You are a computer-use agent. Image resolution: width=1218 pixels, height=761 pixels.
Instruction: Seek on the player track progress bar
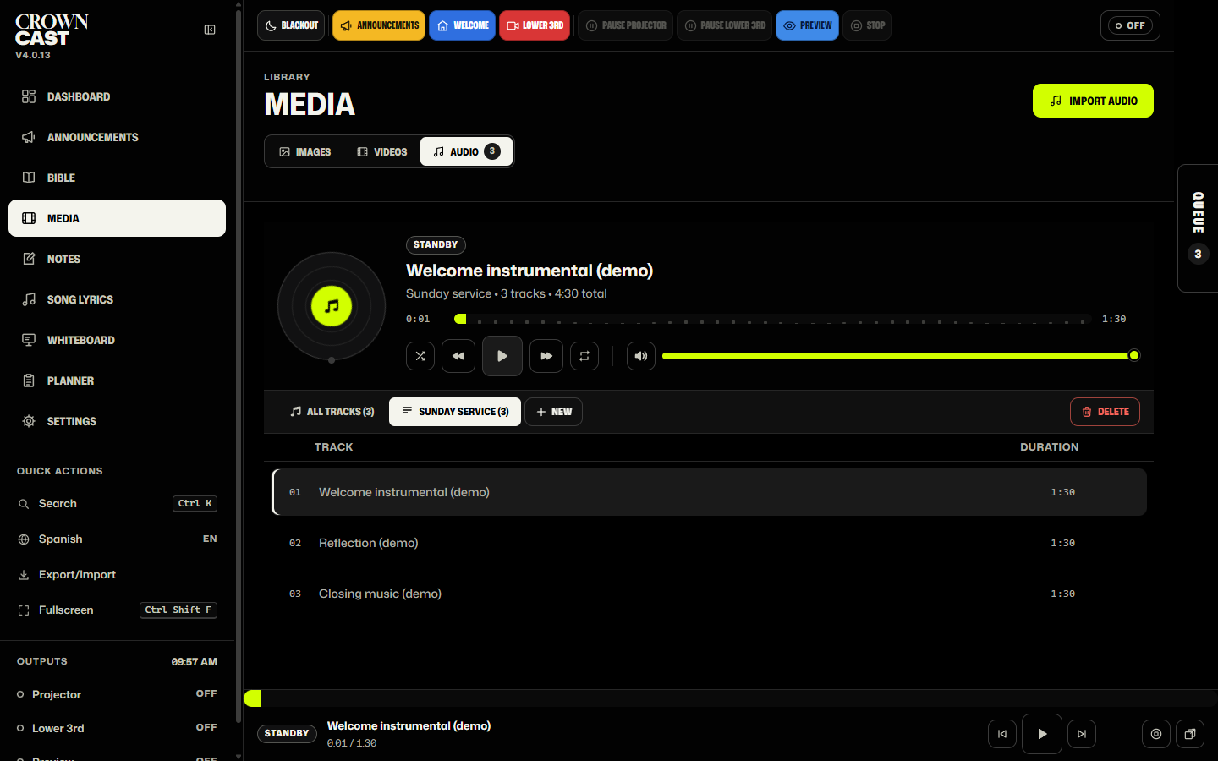coord(773,319)
